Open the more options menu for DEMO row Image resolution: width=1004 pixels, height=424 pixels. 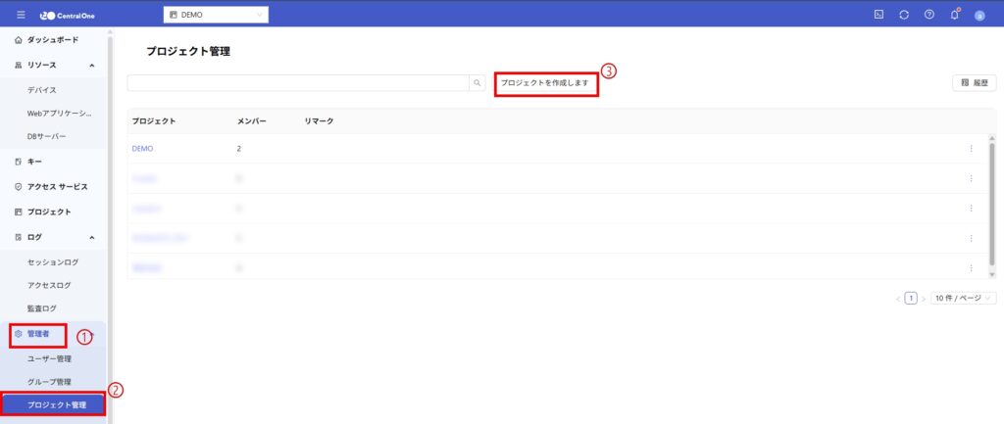tap(971, 149)
